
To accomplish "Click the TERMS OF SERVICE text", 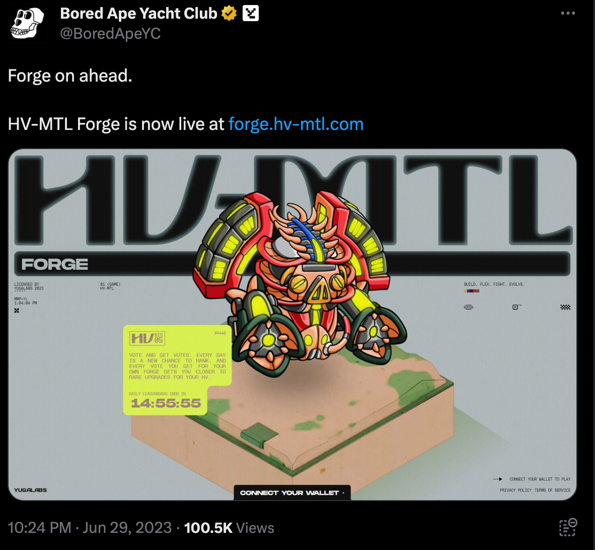I will coord(552,490).
